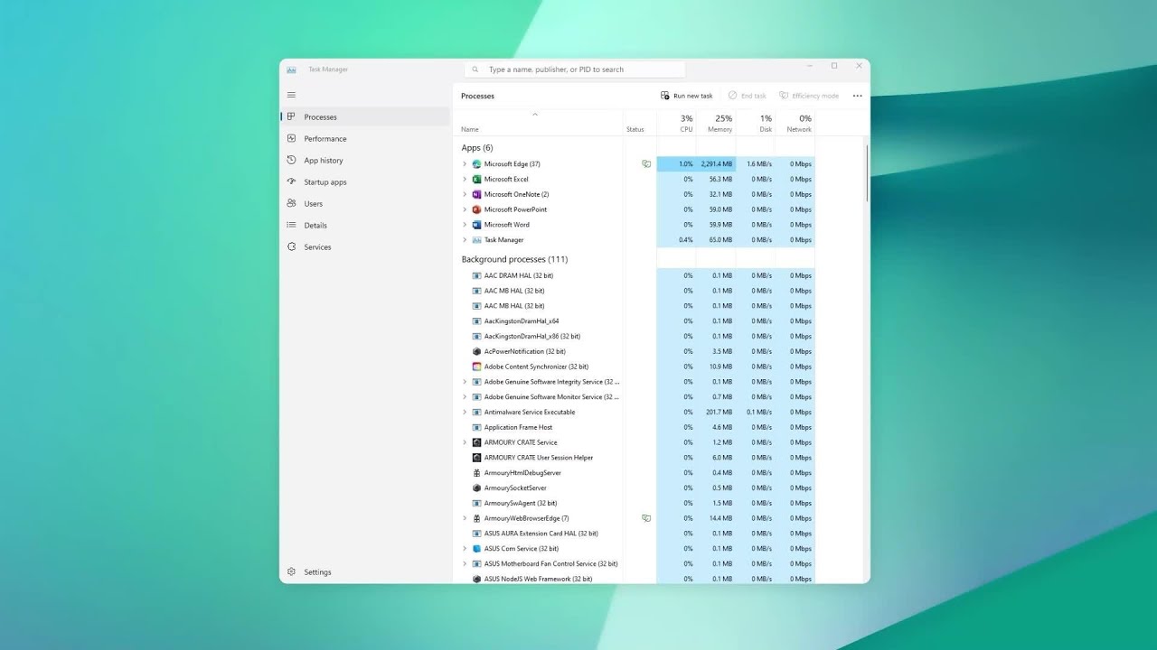
Task: Click the Run new task button
Action: tap(687, 96)
